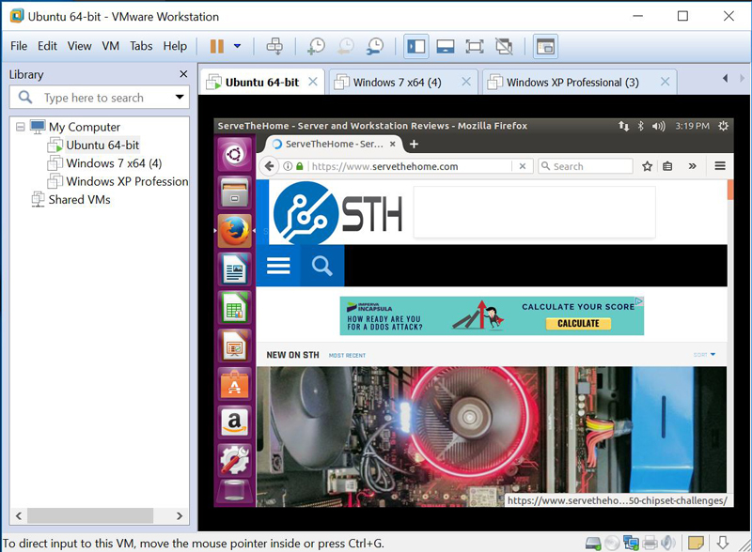Launch LibreOffice Writer from launcher
The width and height of the screenshot is (752, 552).
(234, 269)
